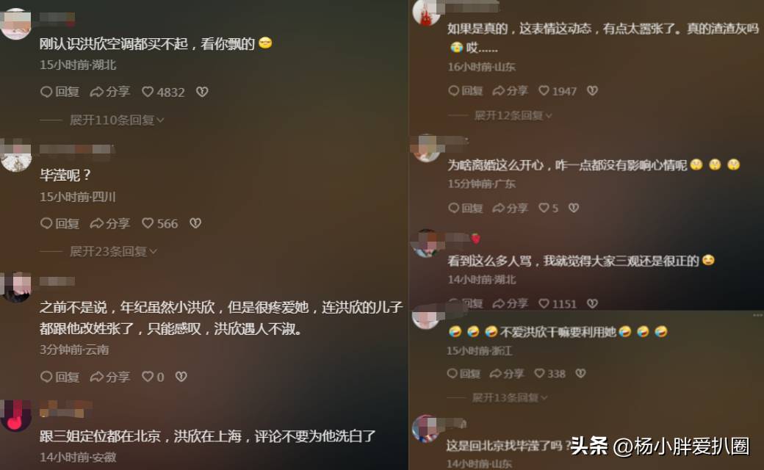
Task: Like the Yunnan comment with 0 likes
Action: point(153,377)
